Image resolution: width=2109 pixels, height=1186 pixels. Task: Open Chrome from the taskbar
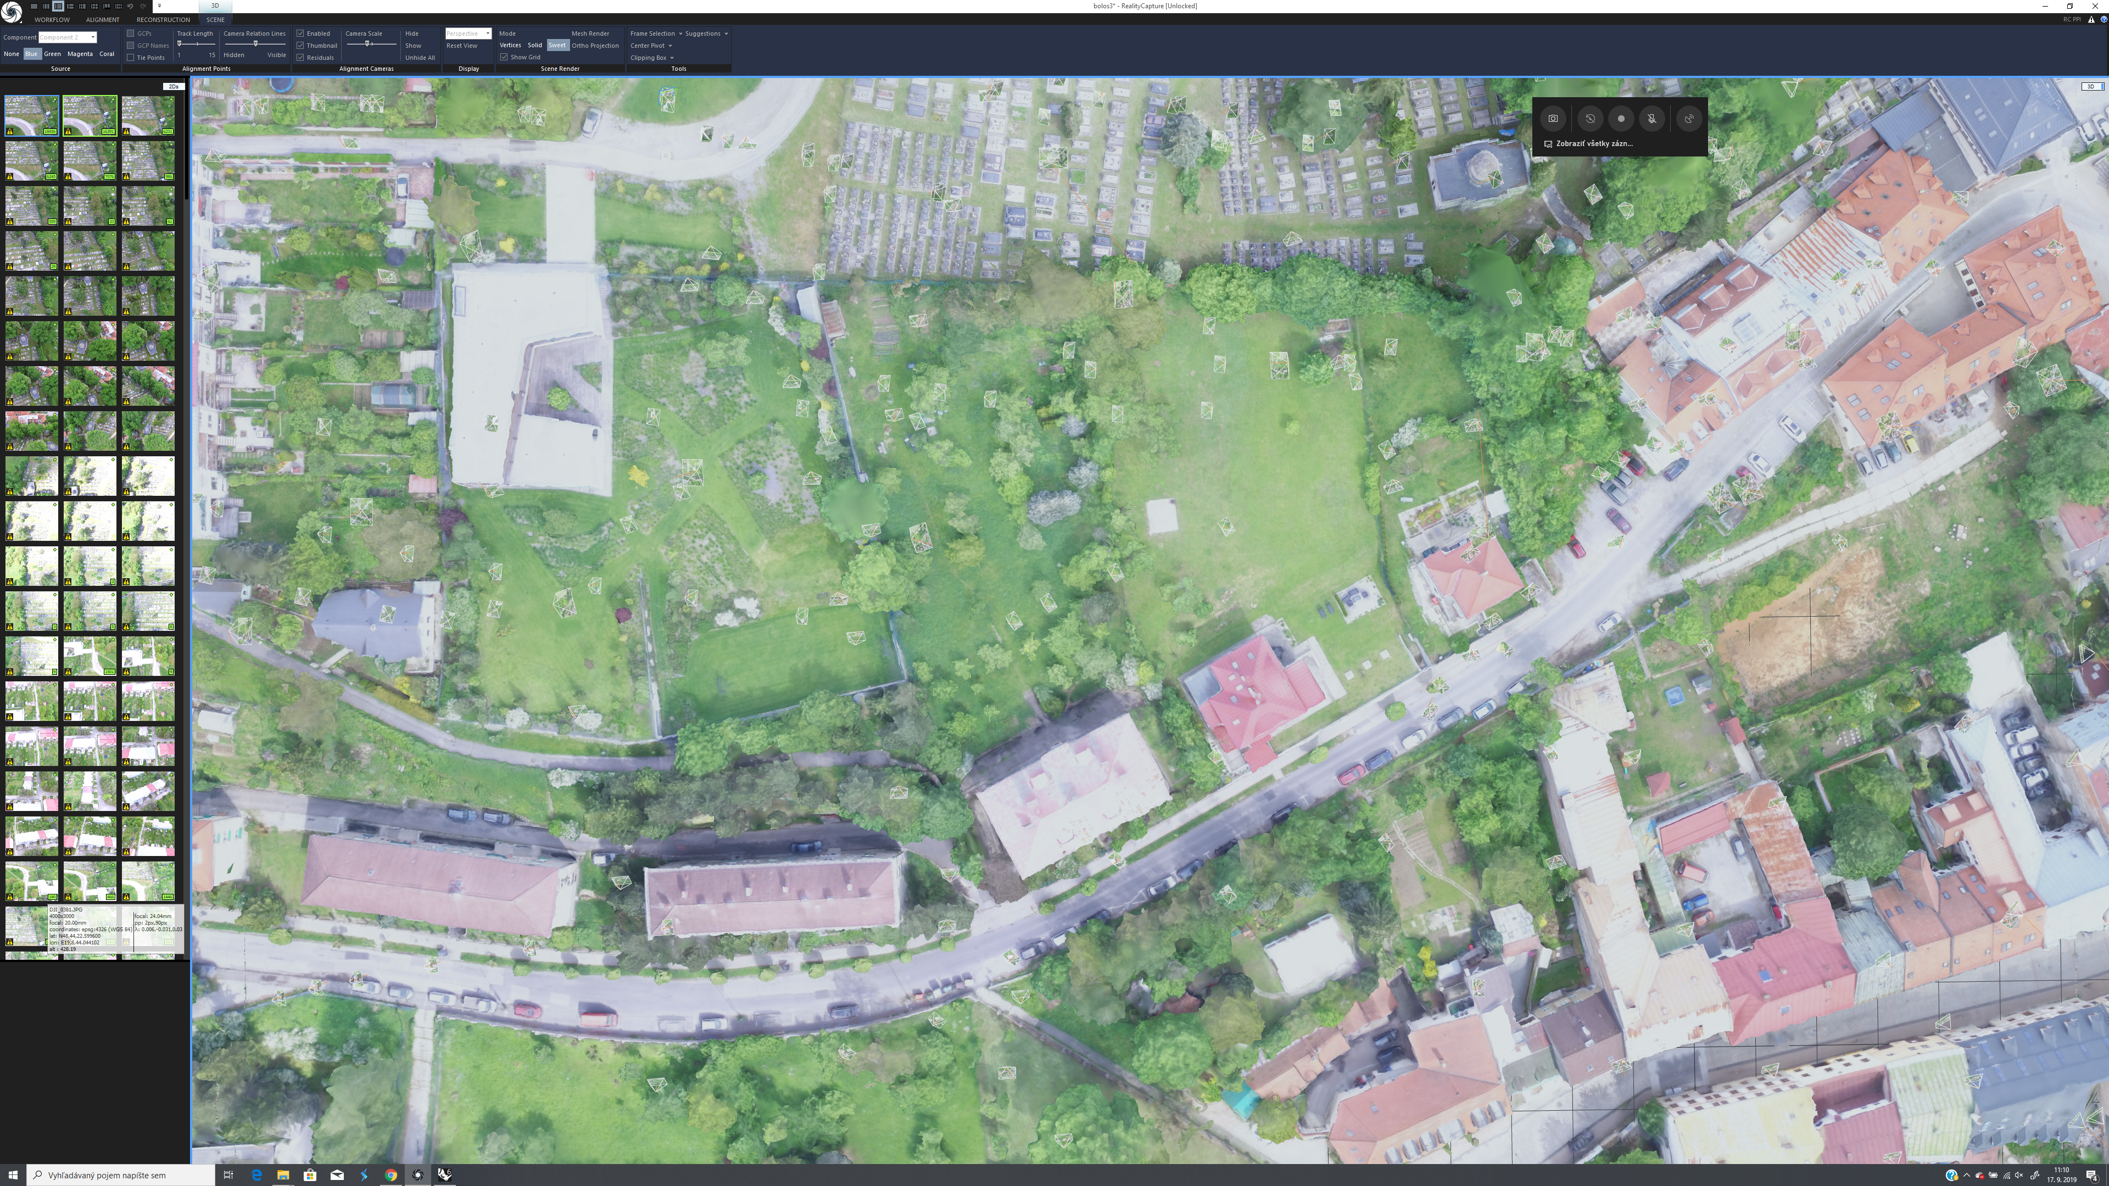tap(390, 1174)
